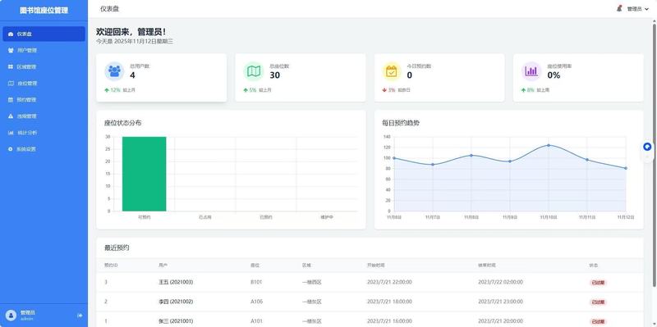Click the admin avatar in sidebar footer
This screenshot has width=657, height=327.
11,316
